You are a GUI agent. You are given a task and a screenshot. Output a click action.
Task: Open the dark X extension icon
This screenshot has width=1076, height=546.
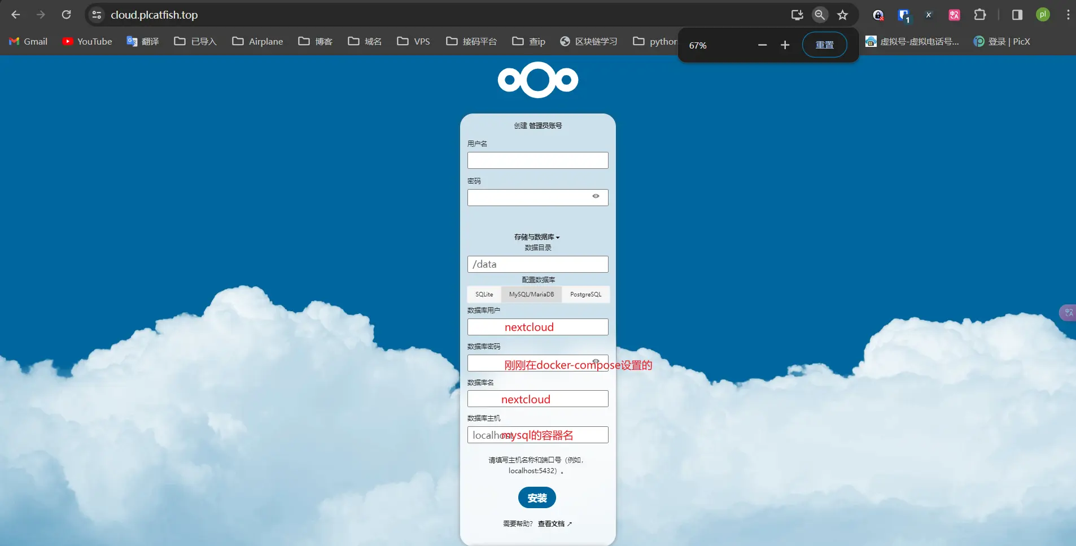929,15
